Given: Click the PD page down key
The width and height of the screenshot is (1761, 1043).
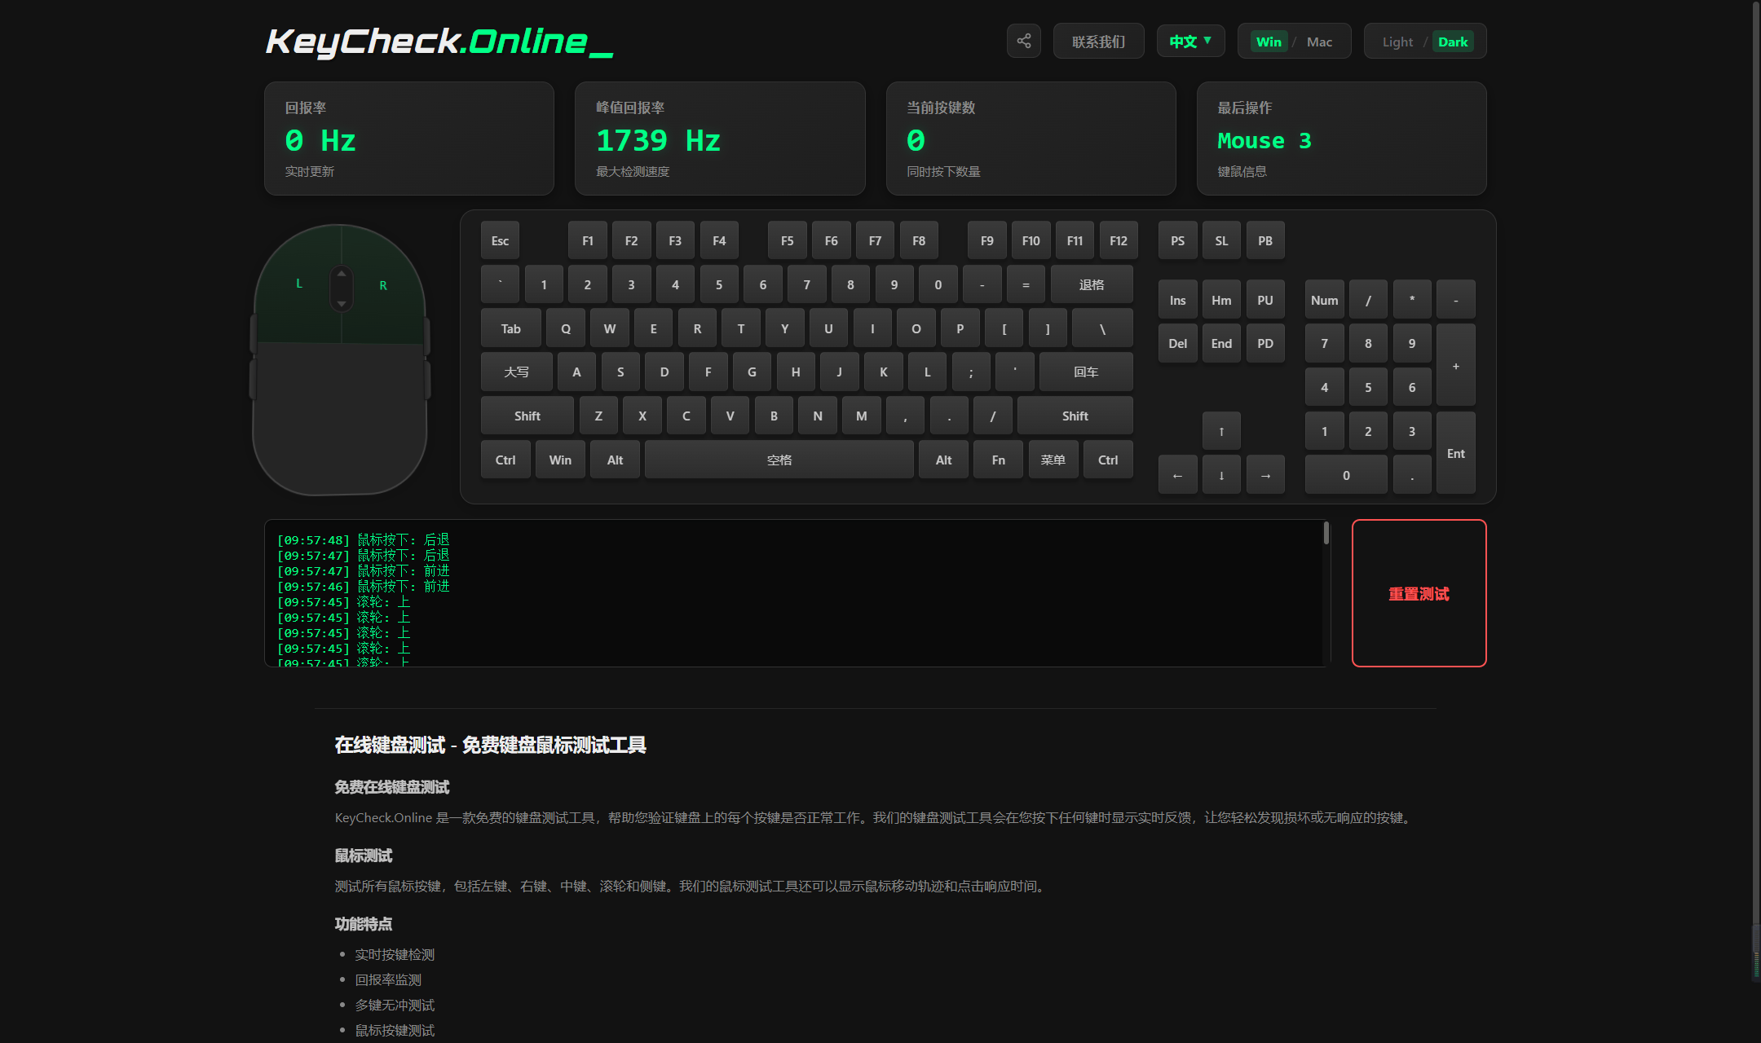Looking at the screenshot, I should (1265, 343).
